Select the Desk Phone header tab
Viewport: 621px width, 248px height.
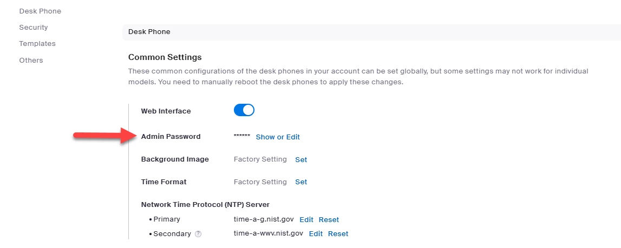click(x=149, y=31)
